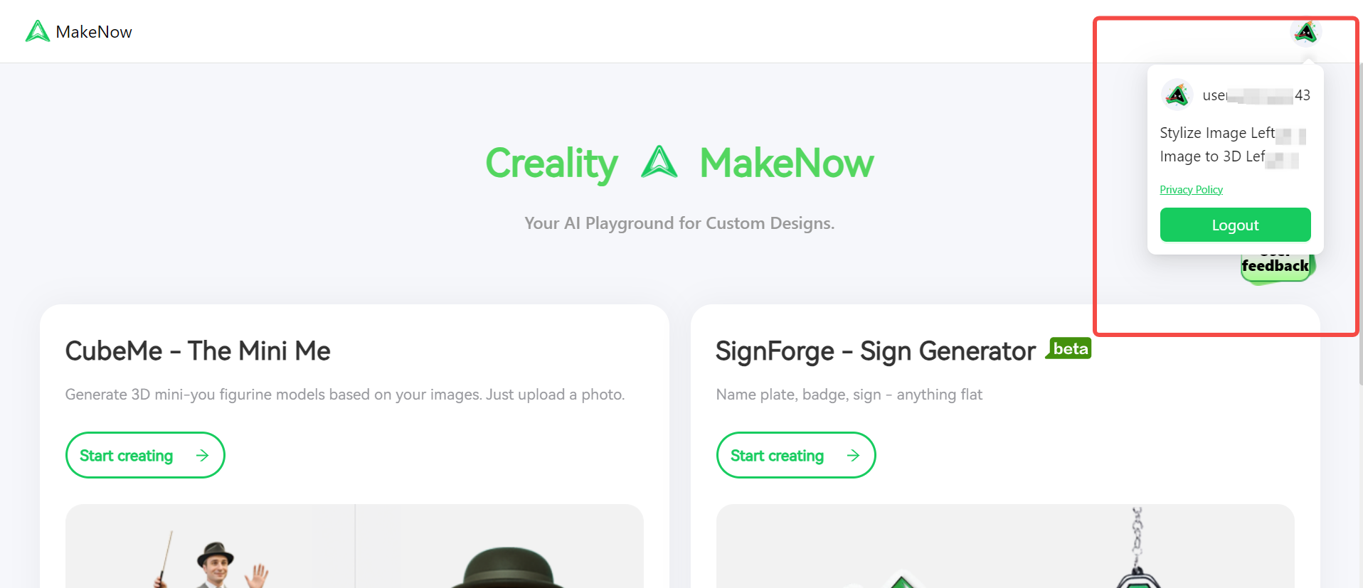Screen dimensions: 1363x588
Task: Select the Image to 3D Left entry
Action: pos(1212,156)
